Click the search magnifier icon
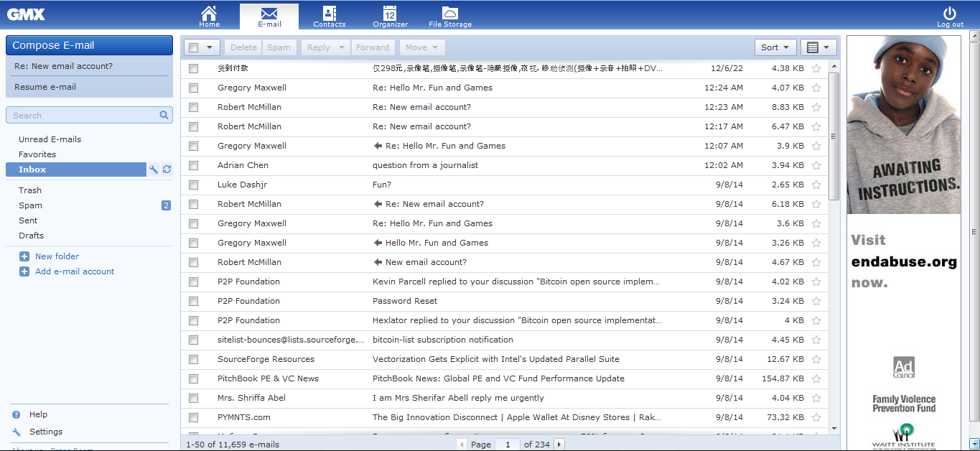Viewport: 980px width, 451px height. click(164, 115)
